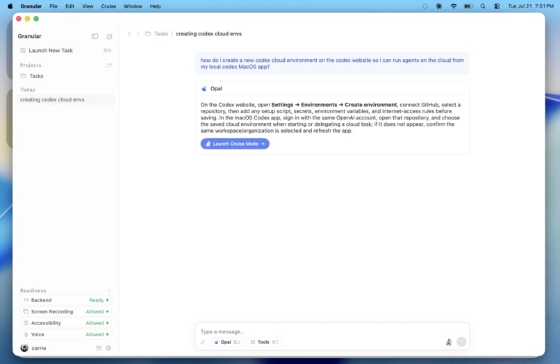Click the date and time in menu bar
This screenshot has width=560, height=364.
[x=531, y=6]
